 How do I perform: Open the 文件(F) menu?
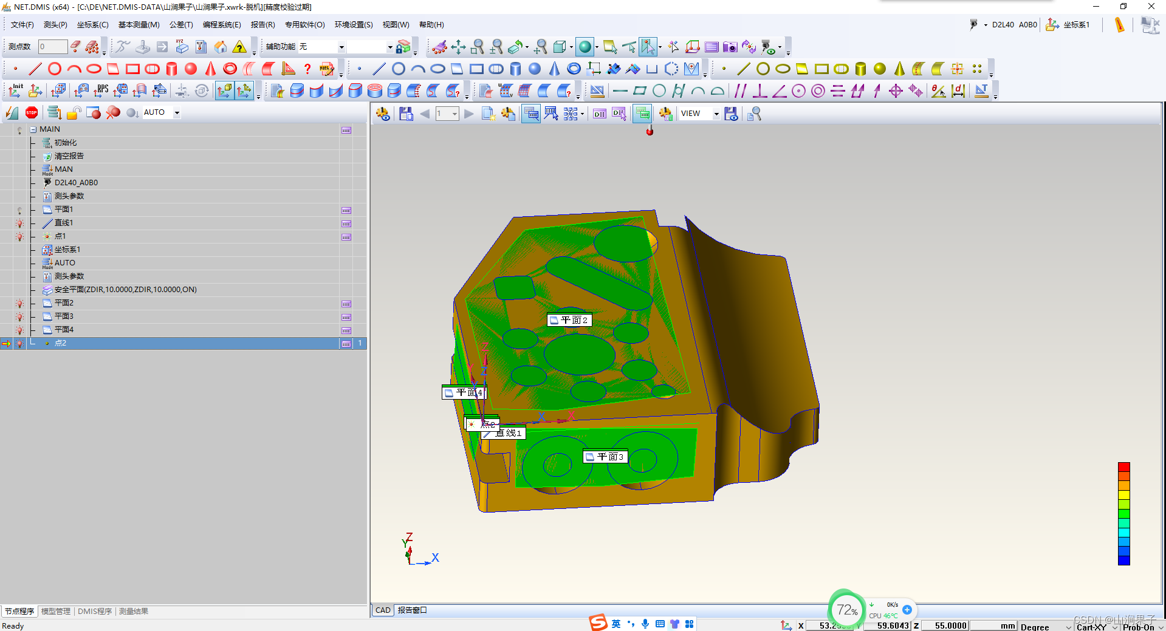click(x=22, y=25)
